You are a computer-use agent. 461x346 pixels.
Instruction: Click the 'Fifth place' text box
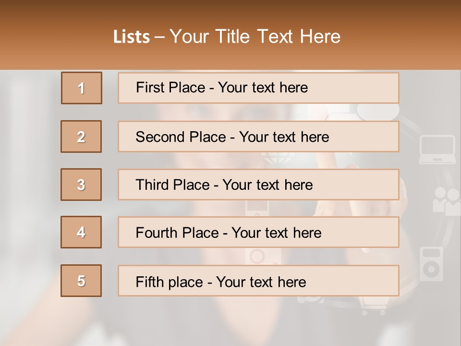tap(258, 281)
